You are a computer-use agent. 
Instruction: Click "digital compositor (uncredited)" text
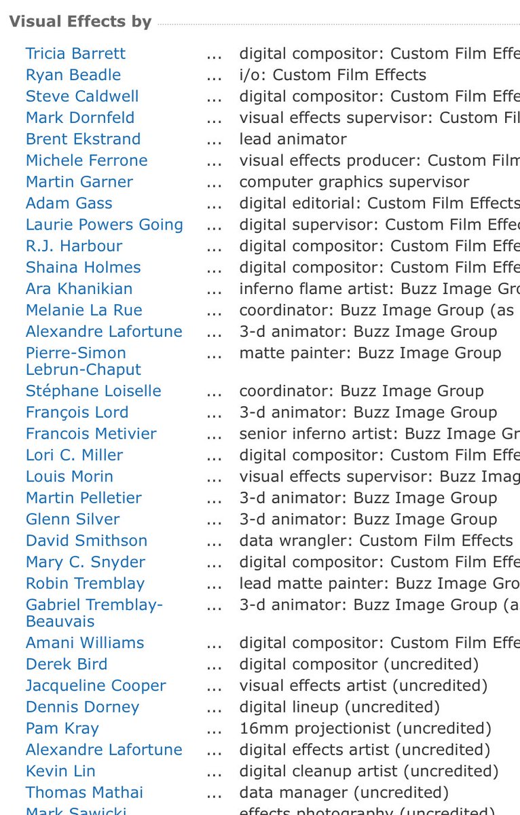[x=359, y=664]
